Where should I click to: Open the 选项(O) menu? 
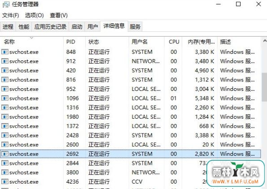(35, 16)
